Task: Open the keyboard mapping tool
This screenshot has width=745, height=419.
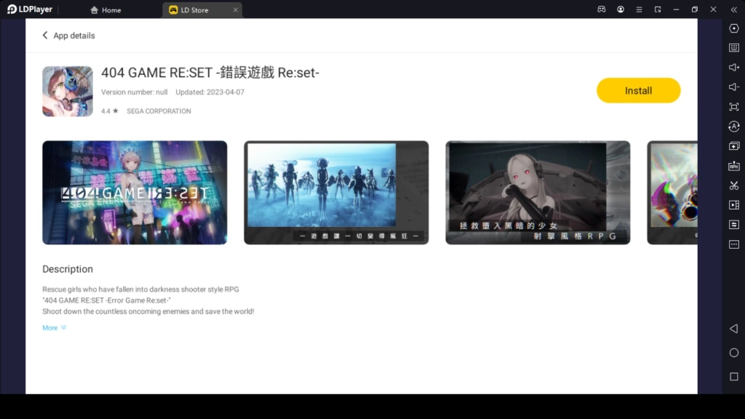Action: [x=733, y=48]
